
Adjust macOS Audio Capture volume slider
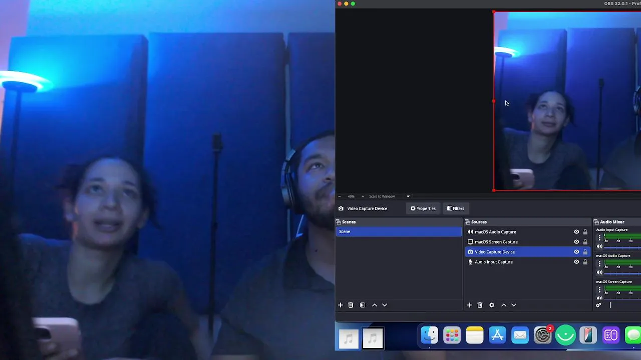click(x=623, y=272)
